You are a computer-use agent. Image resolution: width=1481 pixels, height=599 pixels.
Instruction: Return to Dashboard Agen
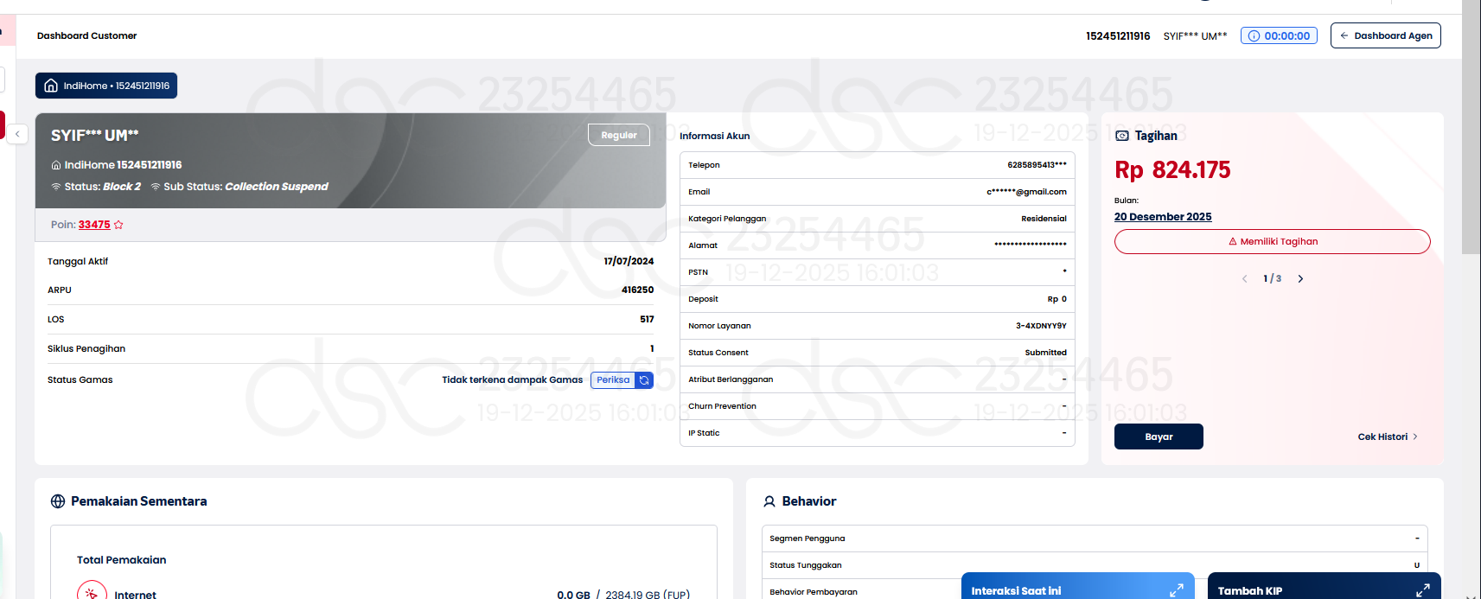click(x=1386, y=35)
